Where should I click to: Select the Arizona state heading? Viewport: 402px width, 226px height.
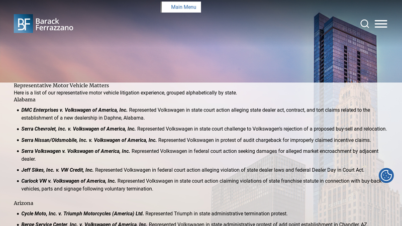coord(24,203)
